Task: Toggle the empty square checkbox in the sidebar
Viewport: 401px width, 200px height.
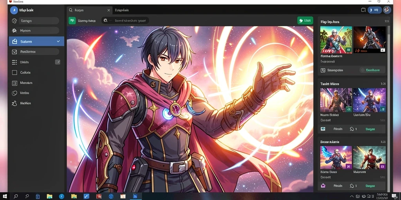Action: (x=14, y=72)
